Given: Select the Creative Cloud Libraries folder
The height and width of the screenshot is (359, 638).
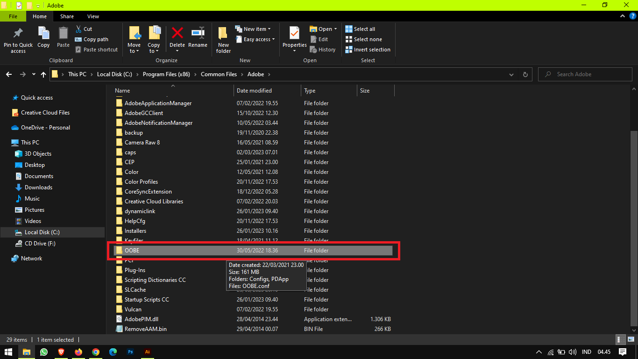Looking at the screenshot, I should coord(253,201).
